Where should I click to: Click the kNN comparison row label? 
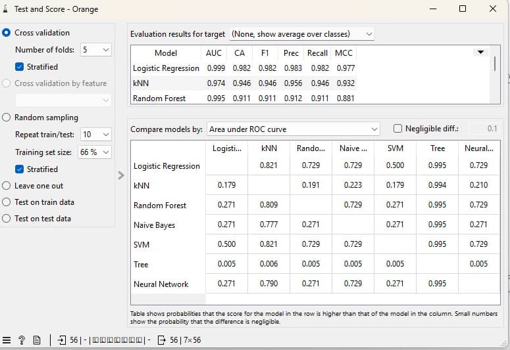141,186
